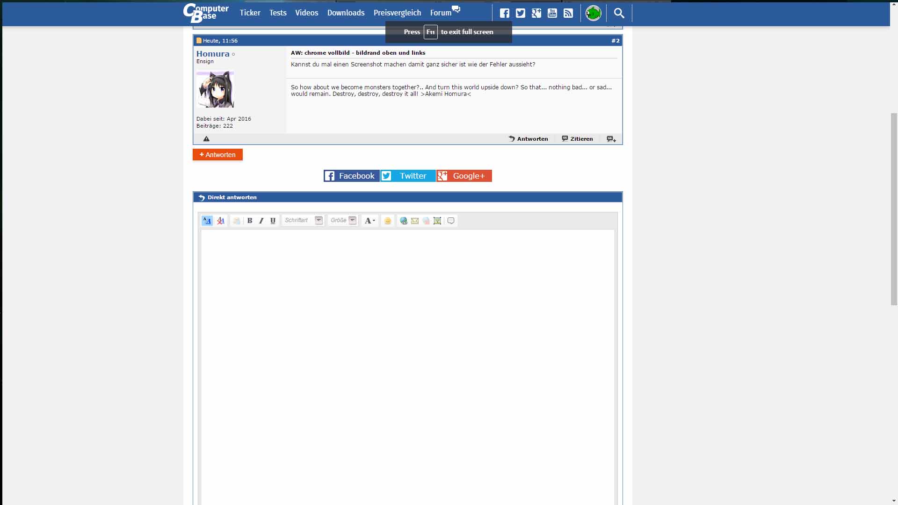Expand the text color dropdown
898x505 pixels.
[x=369, y=221]
